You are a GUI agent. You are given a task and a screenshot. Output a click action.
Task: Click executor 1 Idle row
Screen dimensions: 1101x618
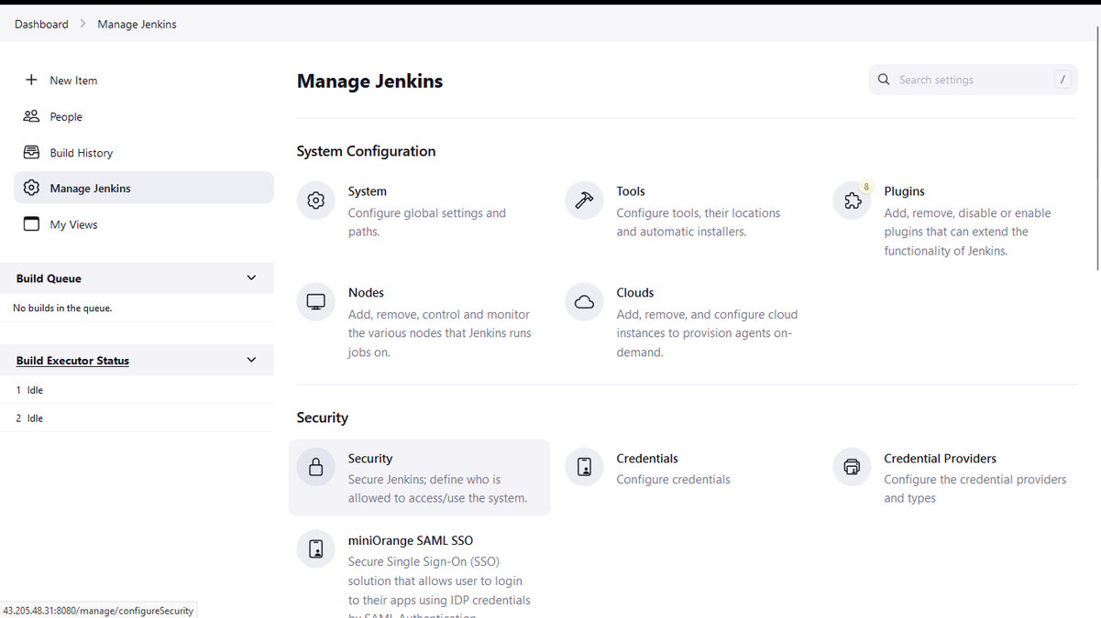(x=138, y=390)
